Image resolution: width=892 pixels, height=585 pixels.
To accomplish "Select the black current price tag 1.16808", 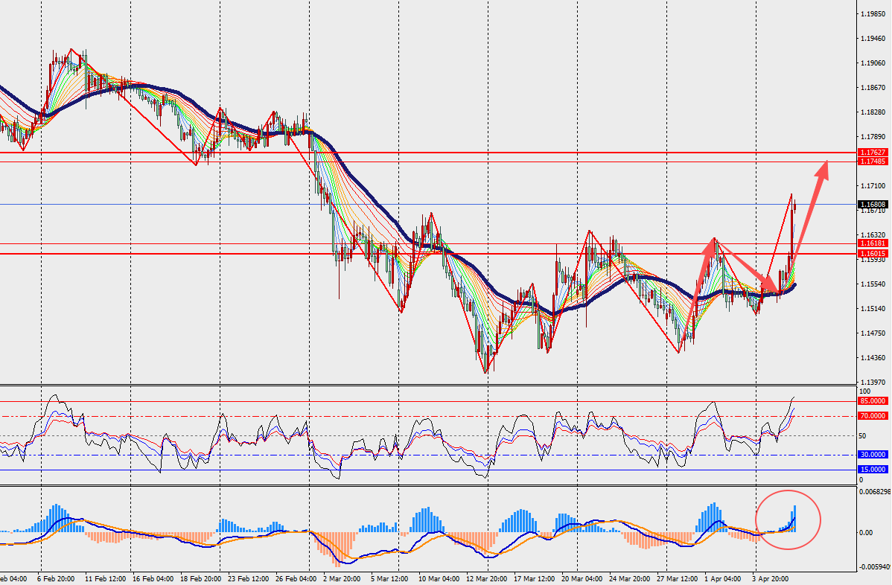I will point(872,204).
